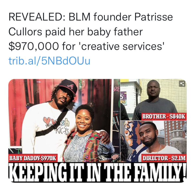Open the photo of the man in gray shirt
This screenshot has width=195, height=192.
pyautogui.click(x=154, y=99)
